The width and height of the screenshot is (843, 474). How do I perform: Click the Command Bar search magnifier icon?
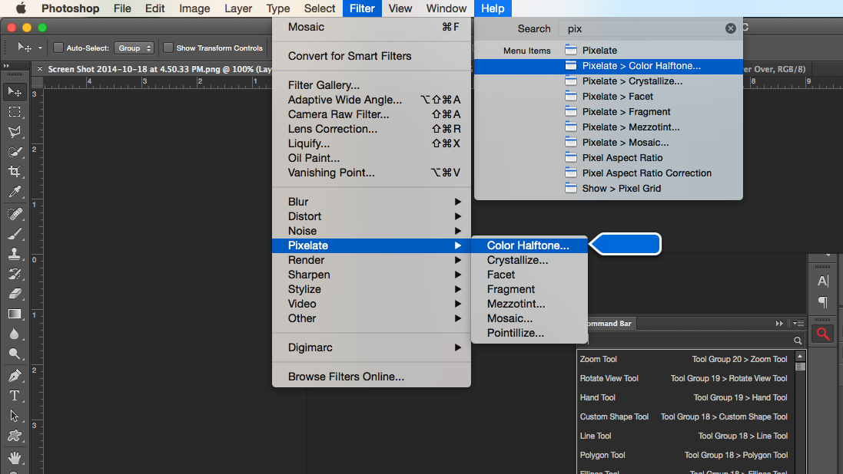[x=798, y=341]
